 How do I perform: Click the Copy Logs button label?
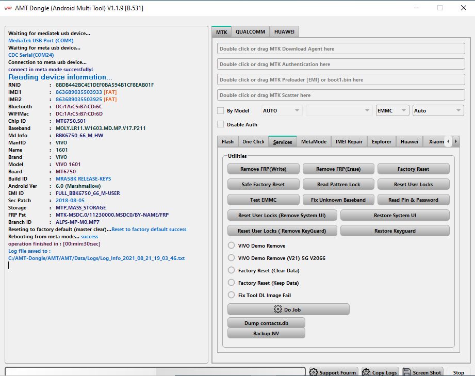click(x=384, y=373)
